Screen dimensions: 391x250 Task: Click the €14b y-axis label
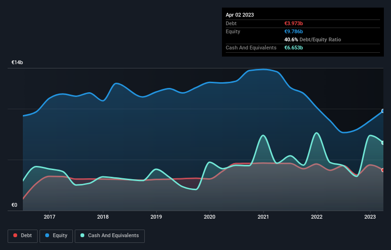[x=17, y=62]
